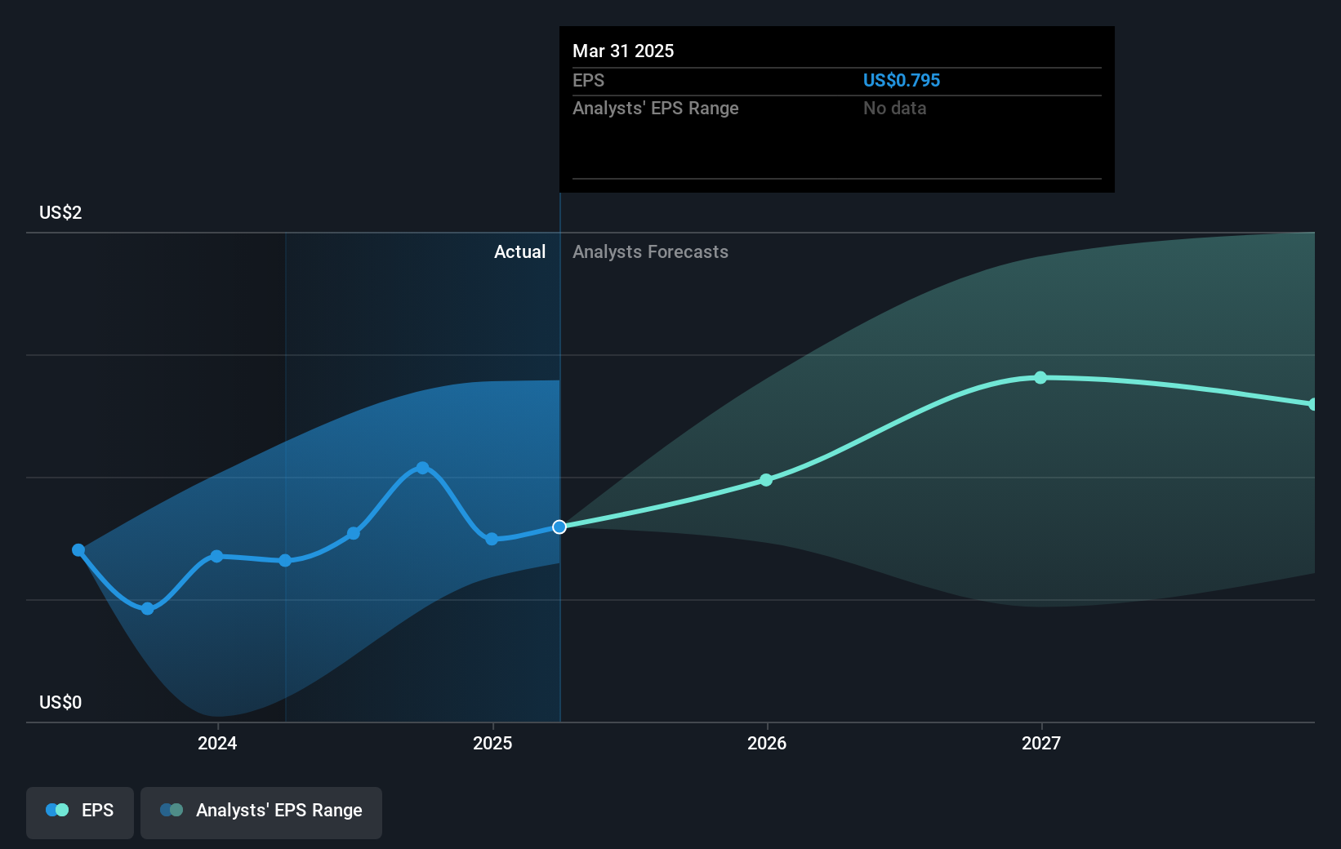Click the US$2 y-axis label
Image resolution: width=1341 pixels, height=849 pixels.
(x=60, y=212)
